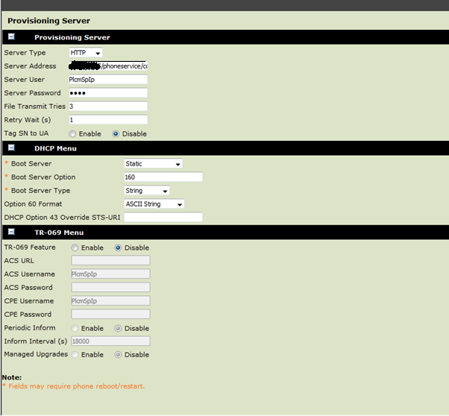This screenshot has width=449, height=416.
Task: Click the File Transmit Tries field
Action: point(107,107)
